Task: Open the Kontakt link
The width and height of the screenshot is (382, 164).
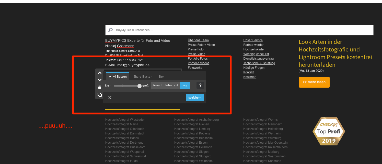Action: click(x=248, y=72)
